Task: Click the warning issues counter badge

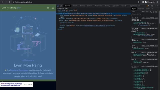Action: point(148,6)
